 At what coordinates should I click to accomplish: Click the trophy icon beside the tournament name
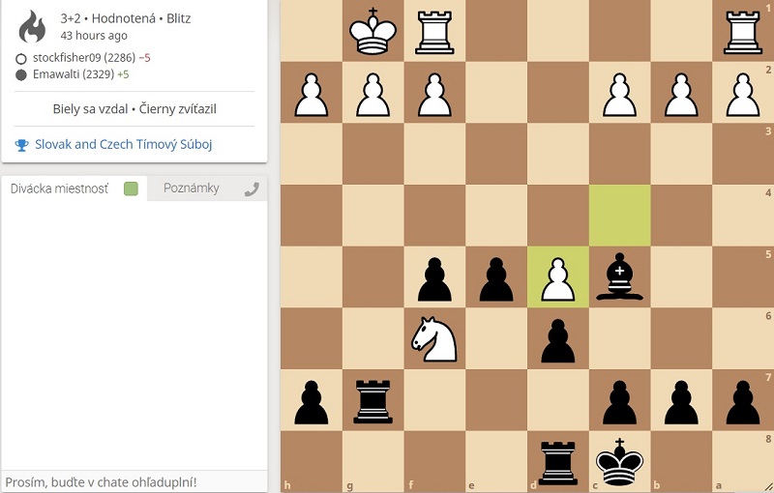pos(21,145)
